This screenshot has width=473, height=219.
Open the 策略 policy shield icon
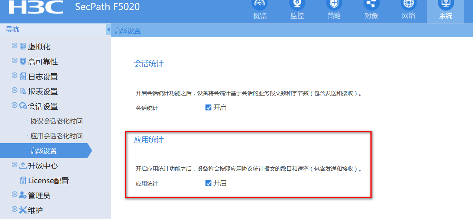coord(334,4)
